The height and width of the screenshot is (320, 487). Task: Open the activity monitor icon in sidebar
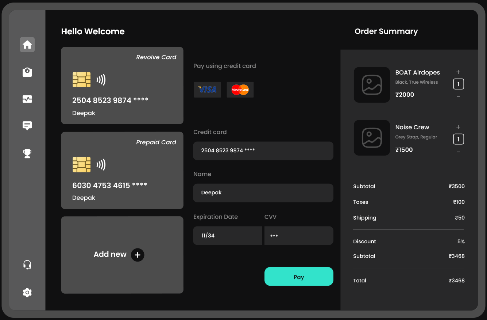tap(27, 99)
